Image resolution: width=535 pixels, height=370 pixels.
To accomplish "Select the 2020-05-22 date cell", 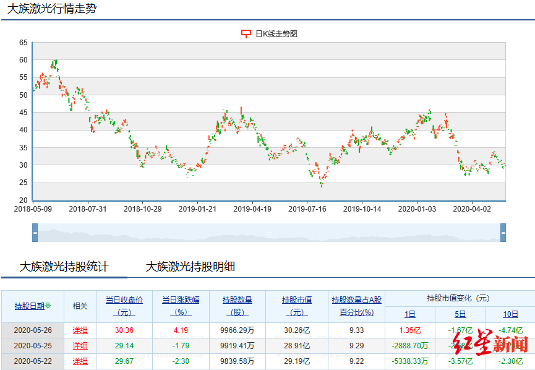I will tap(33, 361).
